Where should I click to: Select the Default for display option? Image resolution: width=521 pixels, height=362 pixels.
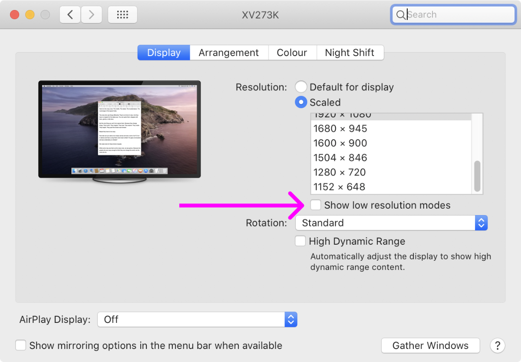(301, 87)
